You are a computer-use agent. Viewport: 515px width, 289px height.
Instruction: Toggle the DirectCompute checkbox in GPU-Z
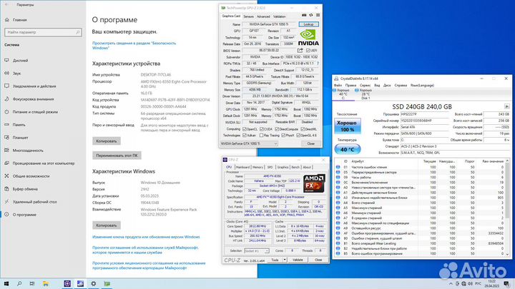(x=277, y=129)
